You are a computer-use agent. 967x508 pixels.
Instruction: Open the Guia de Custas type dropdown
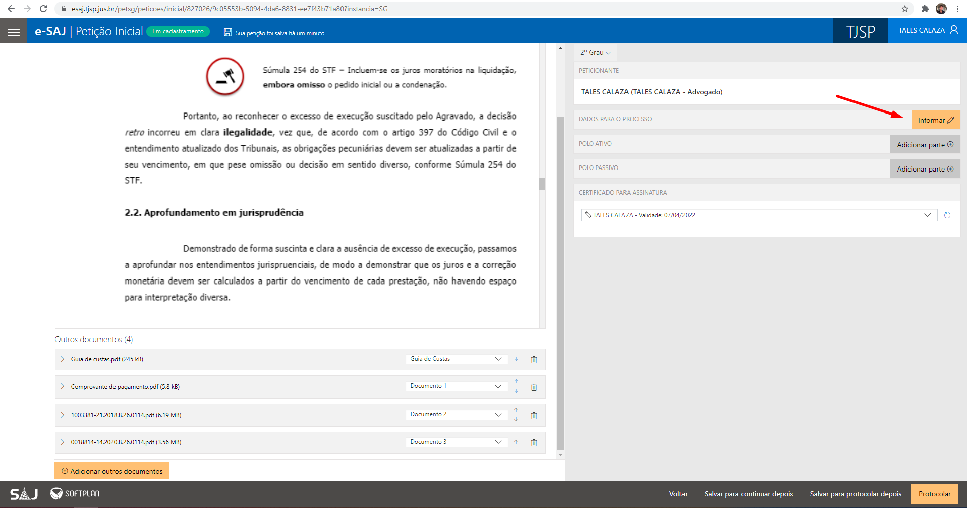click(456, 359)
